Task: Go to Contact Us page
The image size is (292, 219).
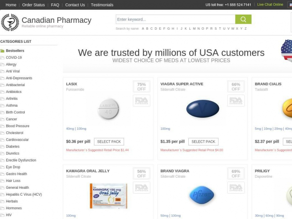Action: (x=75, y=5)
